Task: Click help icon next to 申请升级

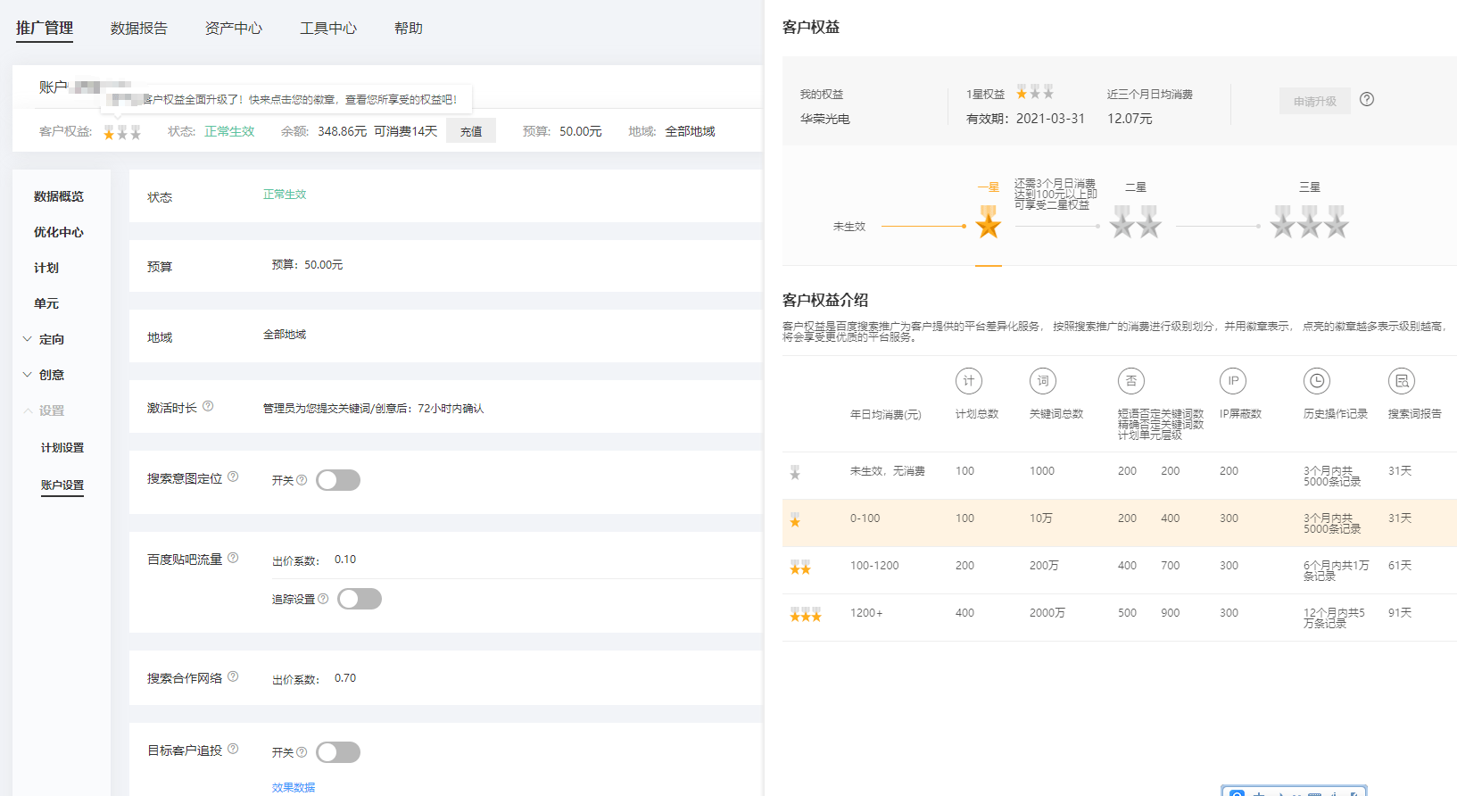Action: (1366, 99)
